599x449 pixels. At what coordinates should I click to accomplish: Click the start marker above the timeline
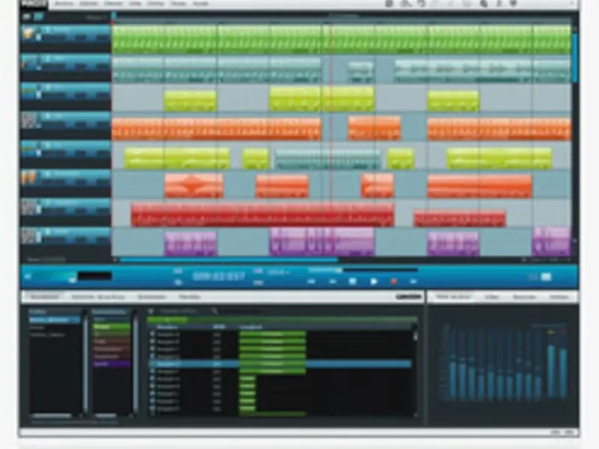point(114,16)
